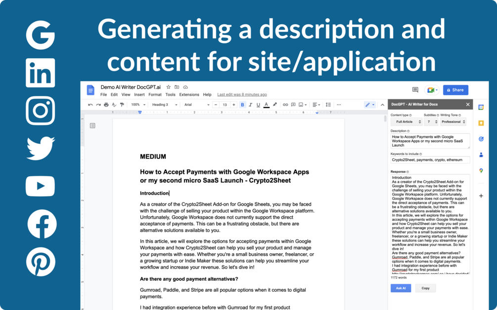Open editing mode pencil dropdown
Viewport: 497px width, 310px height.
[370, 105]
